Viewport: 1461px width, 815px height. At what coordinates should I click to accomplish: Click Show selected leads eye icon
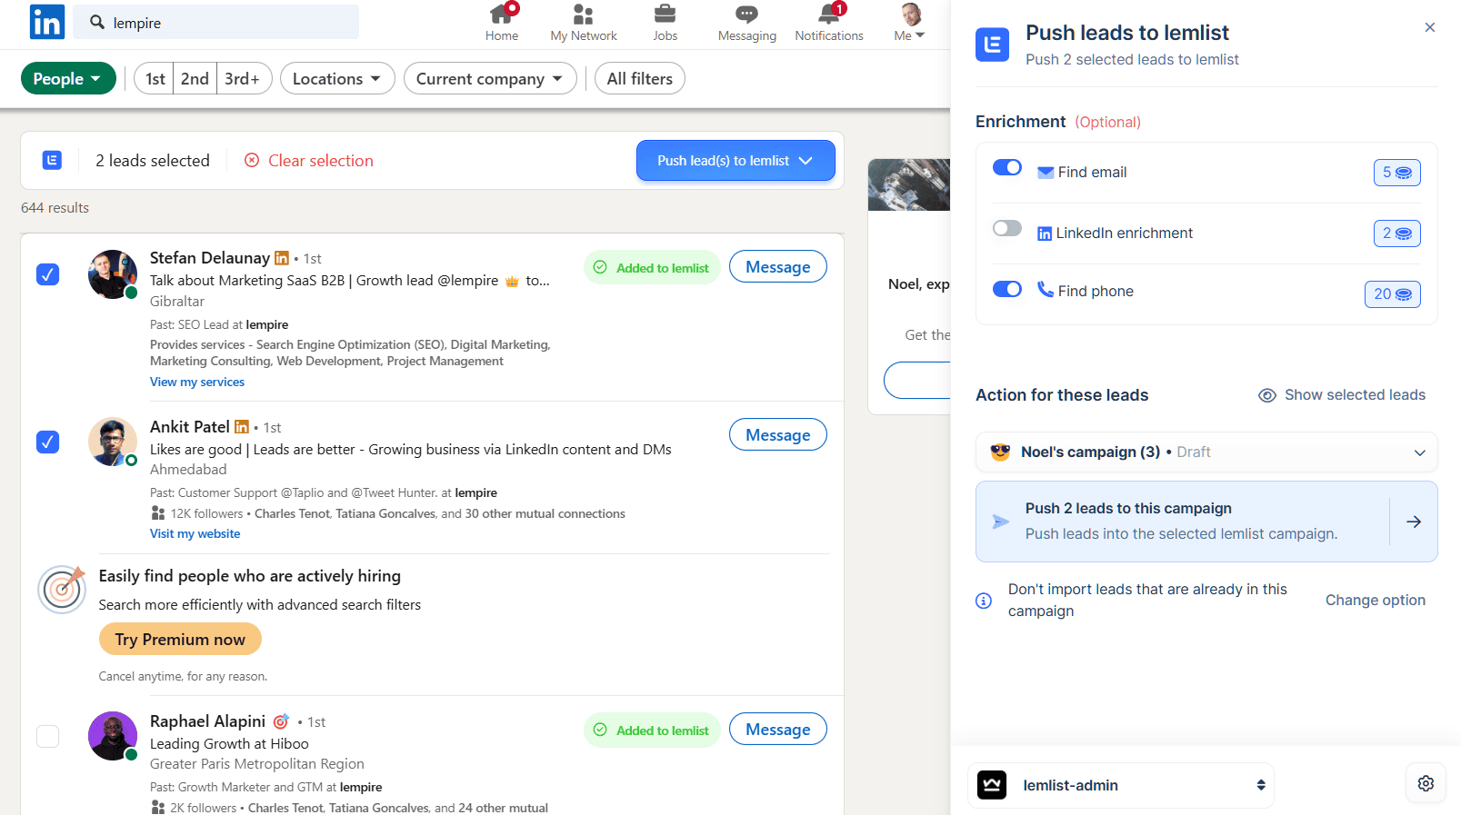click(x=1267, y=395)
